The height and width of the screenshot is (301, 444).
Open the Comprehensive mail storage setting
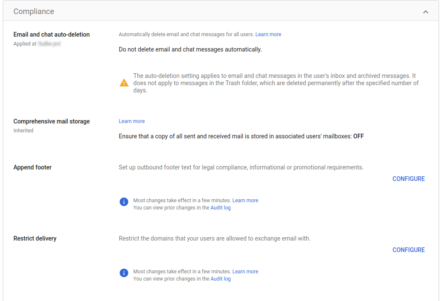point(51,121)
